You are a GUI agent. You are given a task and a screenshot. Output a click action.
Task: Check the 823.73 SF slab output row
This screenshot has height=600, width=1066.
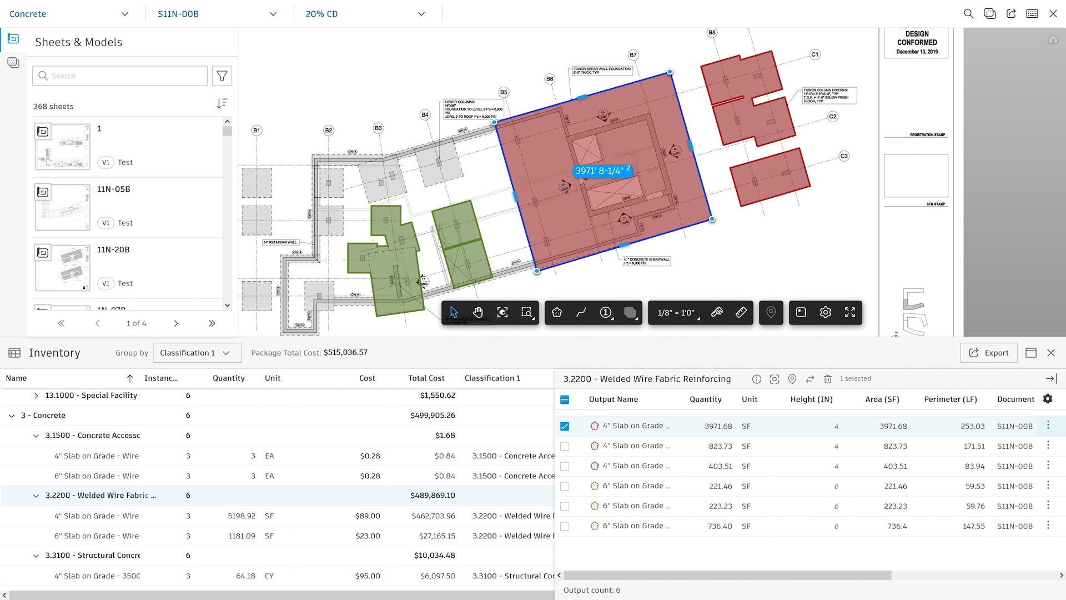(x=565, y=446)
